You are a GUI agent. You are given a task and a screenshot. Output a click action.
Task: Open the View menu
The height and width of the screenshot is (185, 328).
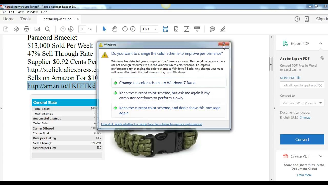[20, 12]
